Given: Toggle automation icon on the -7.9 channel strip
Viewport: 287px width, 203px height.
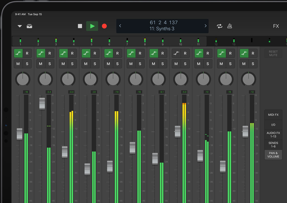Looking at the screenshot, I should (x=109, y=53).
